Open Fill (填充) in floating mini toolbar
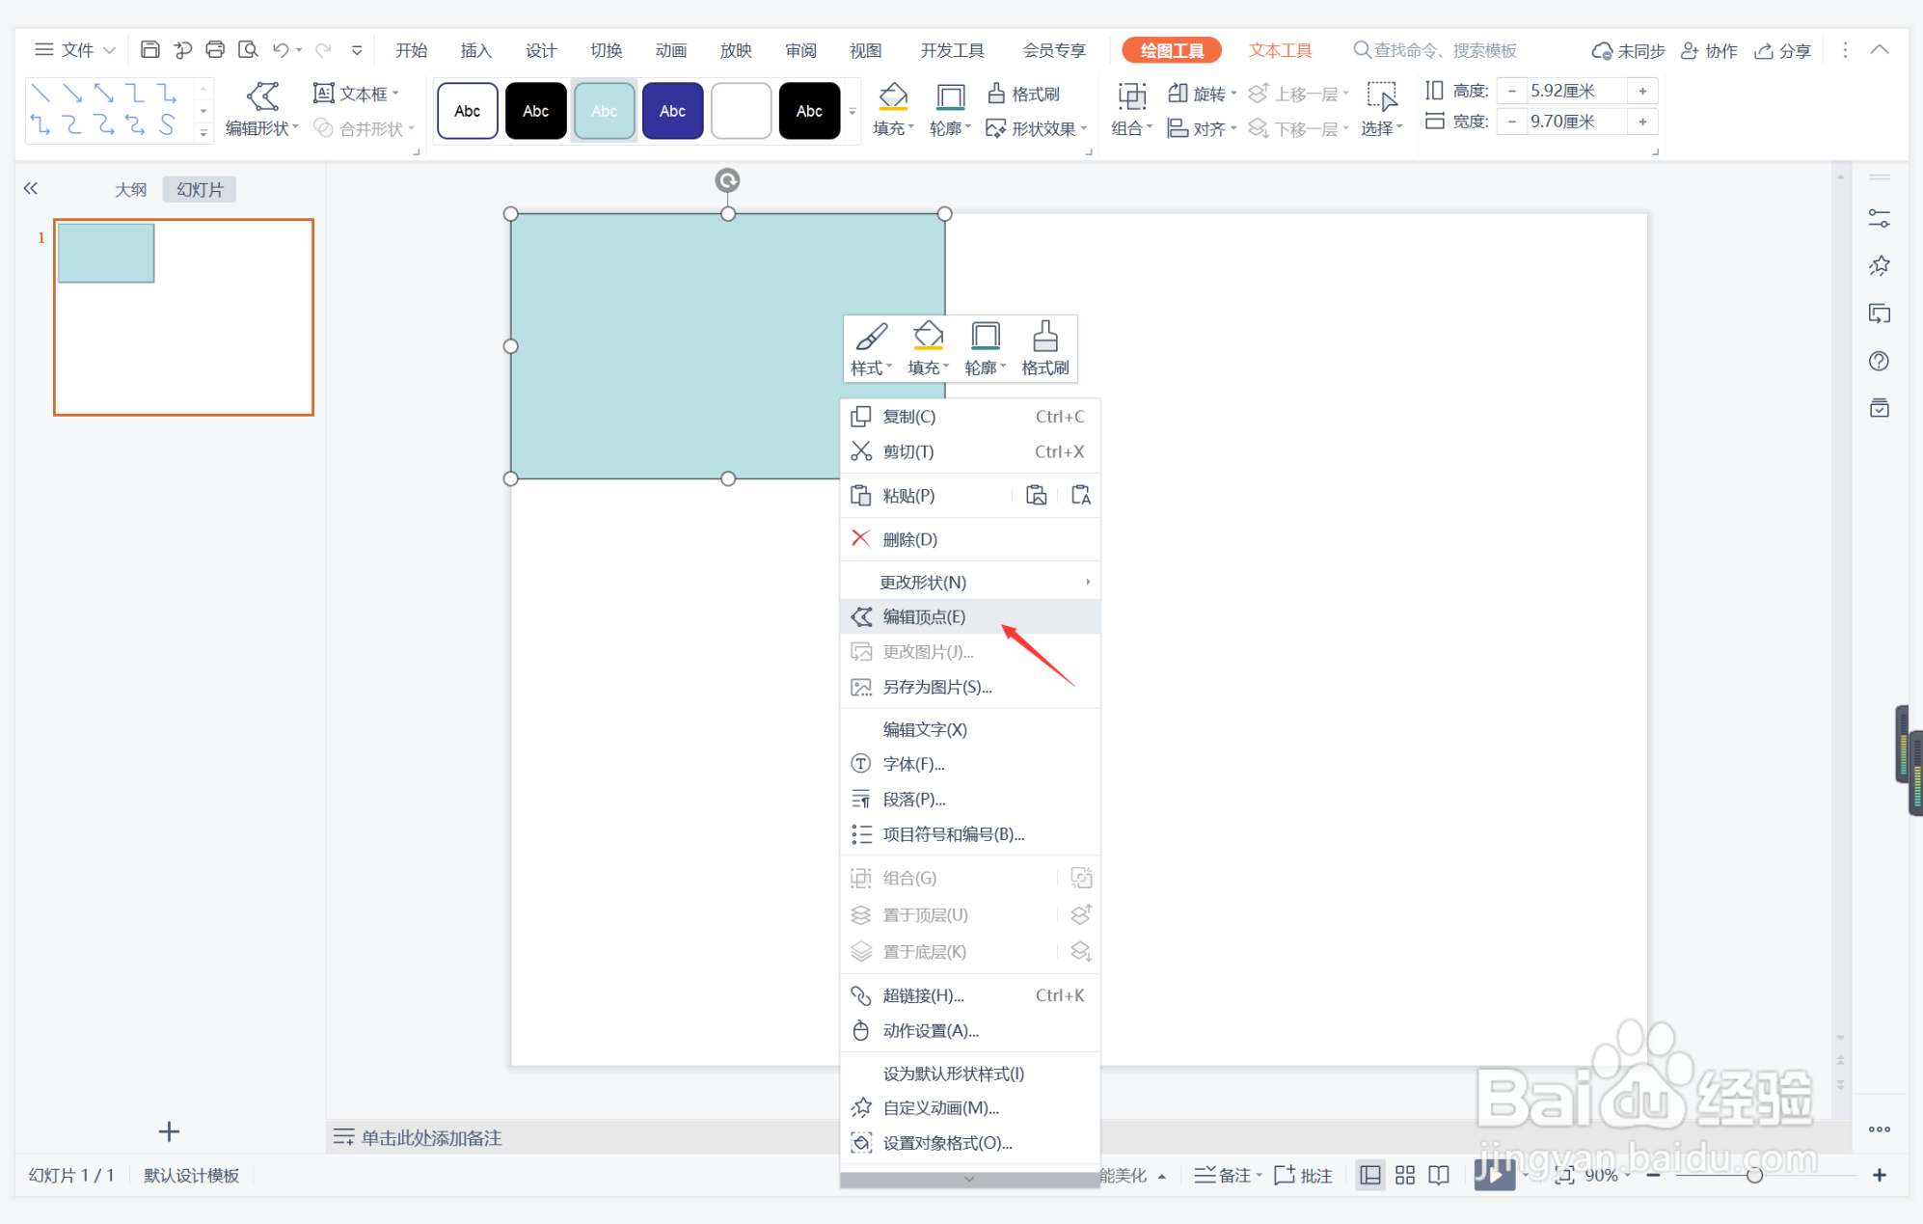The image size is (1923, 1224). coord(928,348)
